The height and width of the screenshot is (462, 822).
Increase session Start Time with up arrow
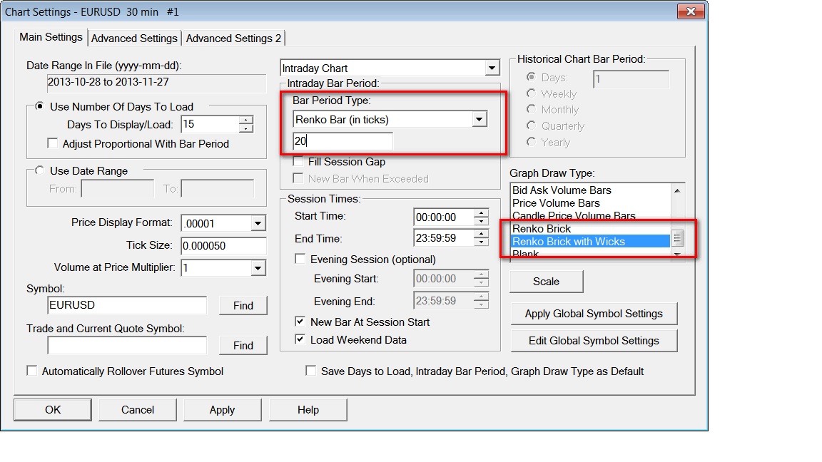click(481, 212)
